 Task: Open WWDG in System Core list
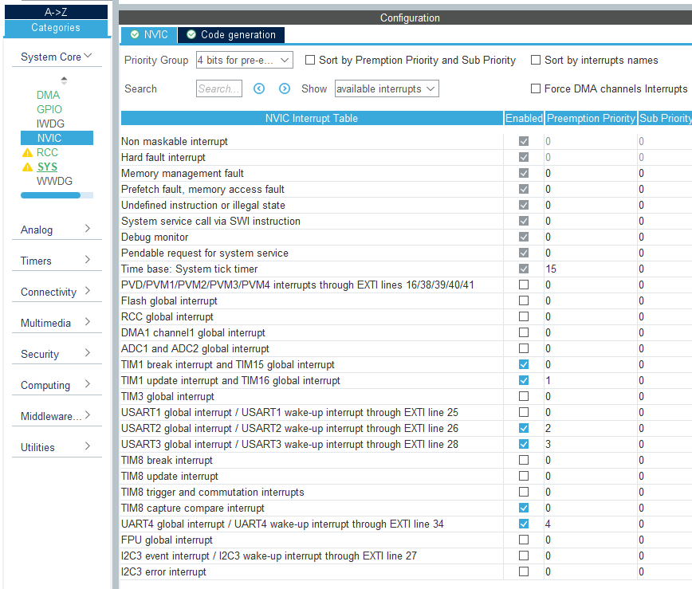coord(54,181)
